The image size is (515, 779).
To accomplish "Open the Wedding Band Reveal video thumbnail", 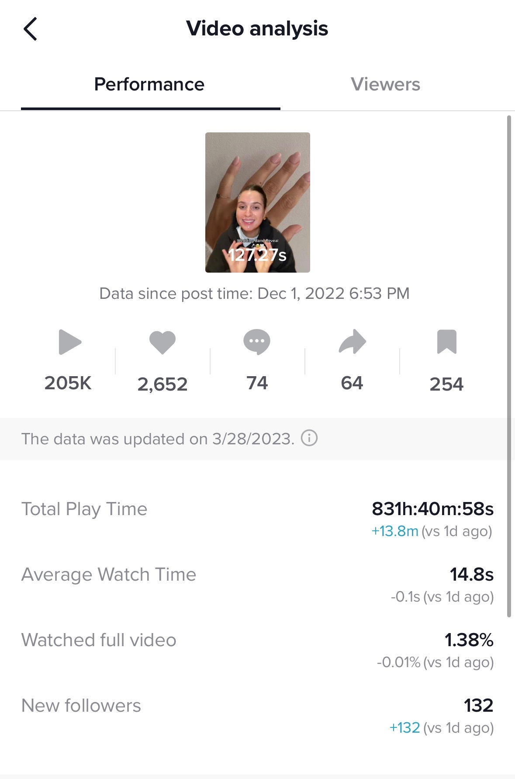I will (x=258, y=202).
